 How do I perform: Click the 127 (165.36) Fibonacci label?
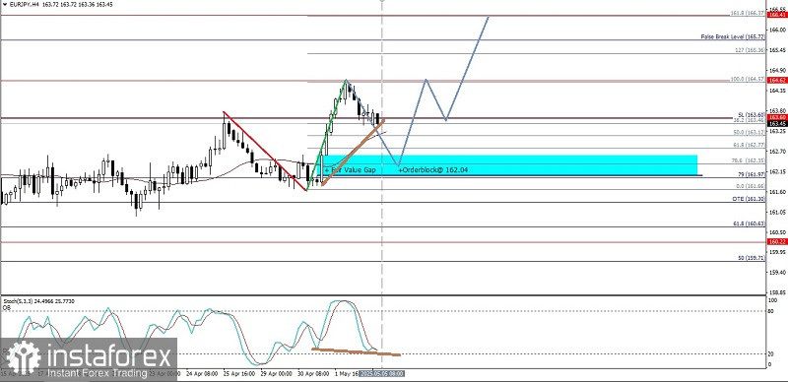(750, 50)
